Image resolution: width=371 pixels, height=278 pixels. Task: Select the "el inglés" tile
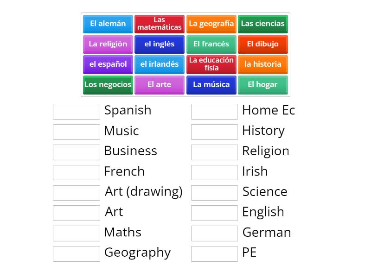tap(160, 44)
